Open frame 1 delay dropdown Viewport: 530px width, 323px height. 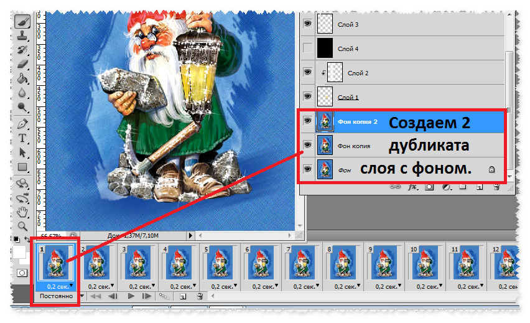click(72, 286)
